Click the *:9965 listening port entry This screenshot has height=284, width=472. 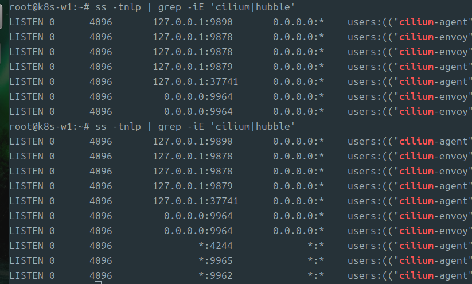pos(216,261)
